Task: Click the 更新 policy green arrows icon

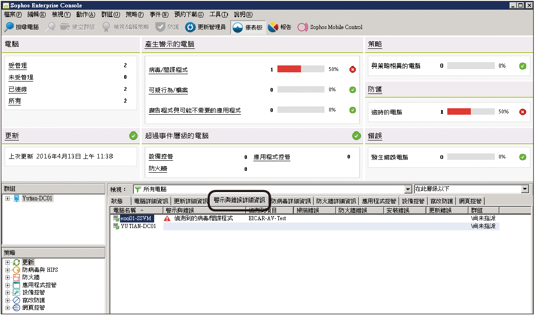Action: tap(16, 262)
